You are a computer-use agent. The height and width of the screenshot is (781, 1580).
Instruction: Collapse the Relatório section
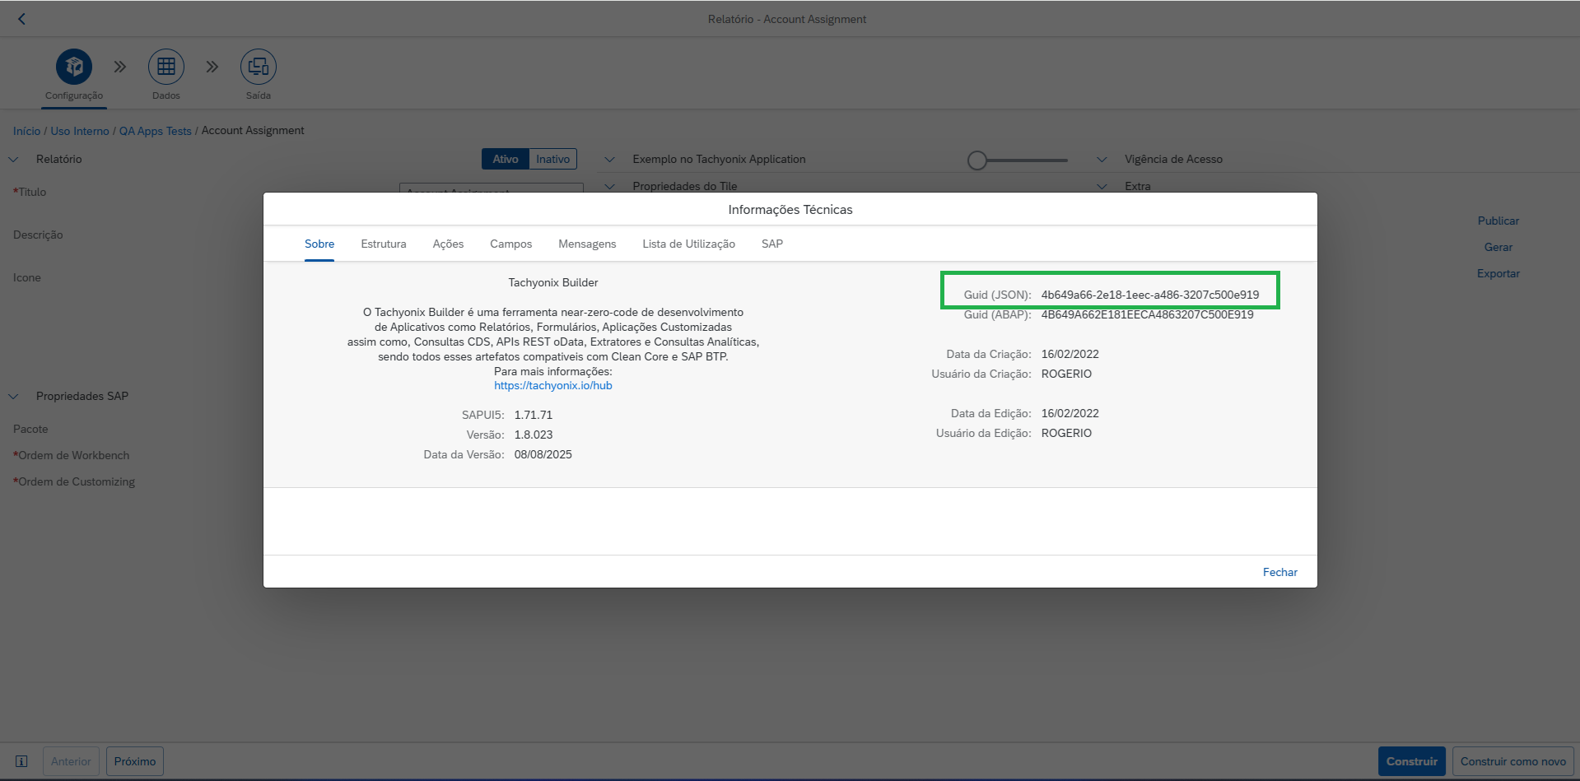(x=13, y=159)
